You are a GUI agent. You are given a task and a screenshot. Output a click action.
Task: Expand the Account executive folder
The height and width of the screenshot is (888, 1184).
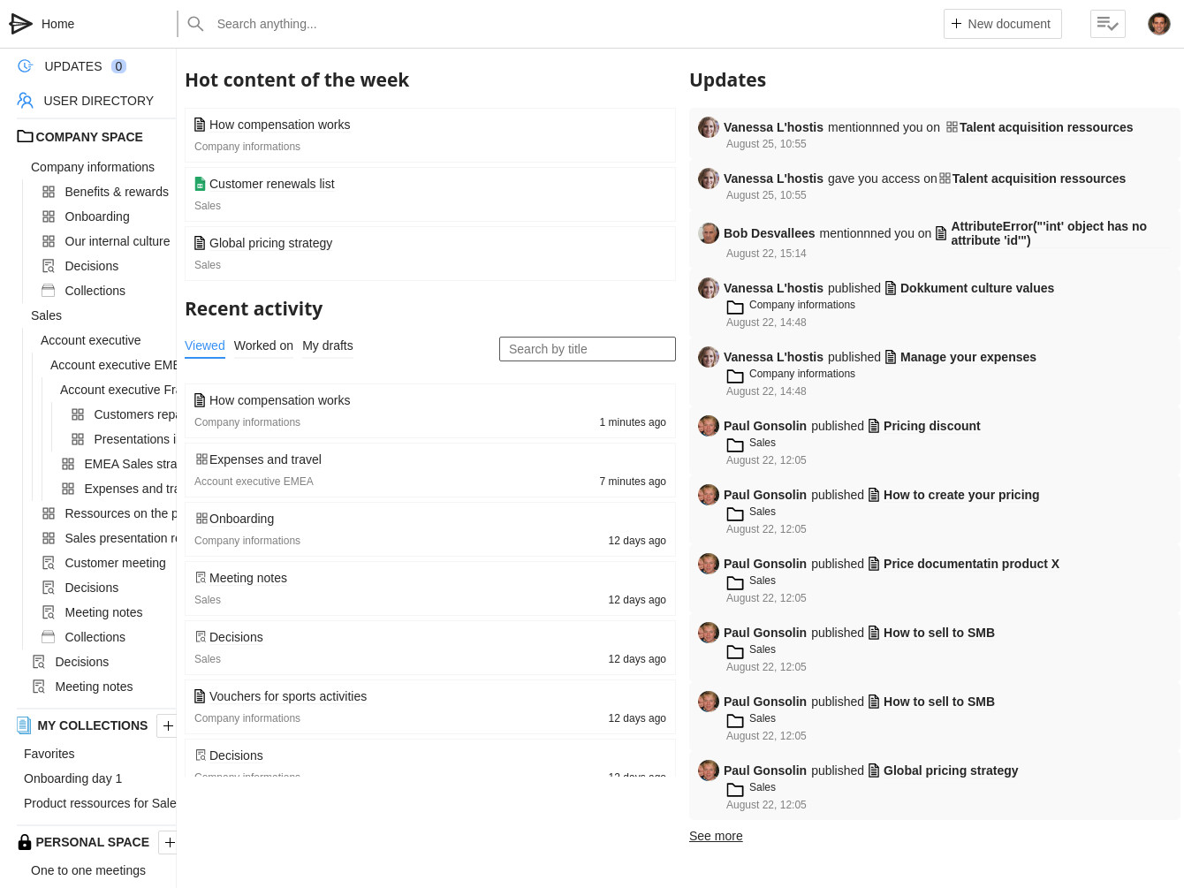tap(90, 340)
